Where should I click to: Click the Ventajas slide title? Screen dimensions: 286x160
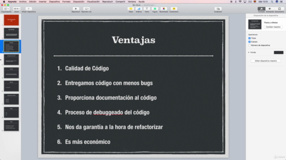[x=134, y=40]
